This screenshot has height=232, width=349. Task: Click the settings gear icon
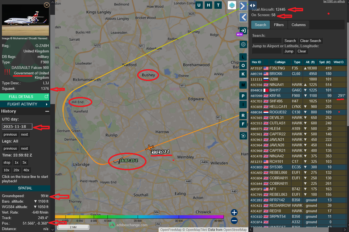[x=243, y=44]
